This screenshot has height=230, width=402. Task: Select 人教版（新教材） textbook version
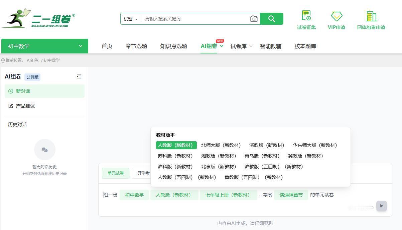coord(176,145)
